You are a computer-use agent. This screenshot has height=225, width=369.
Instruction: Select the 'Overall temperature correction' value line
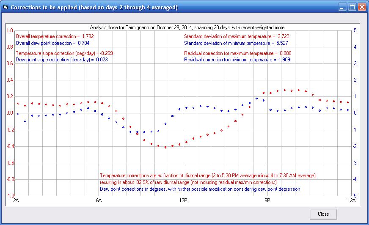point(55,36)
